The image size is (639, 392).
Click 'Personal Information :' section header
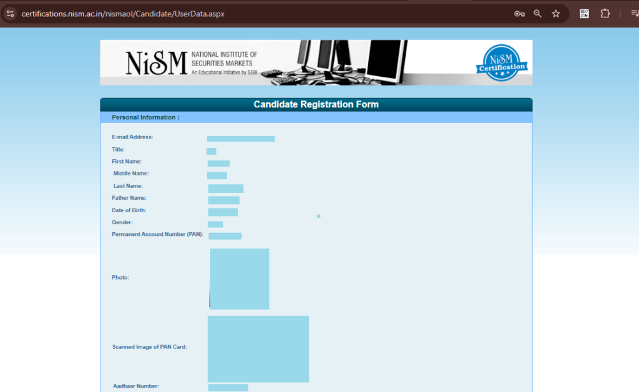(x=145, y=117)
